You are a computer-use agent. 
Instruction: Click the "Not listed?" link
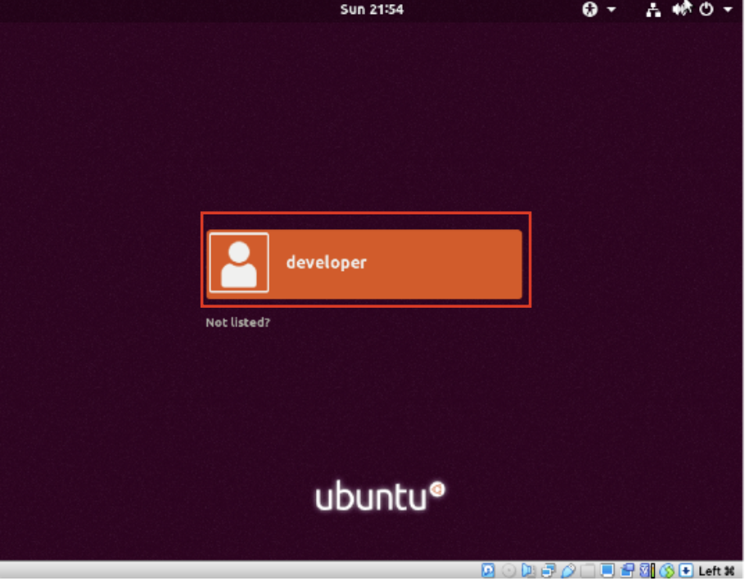[x=237, y=322]
